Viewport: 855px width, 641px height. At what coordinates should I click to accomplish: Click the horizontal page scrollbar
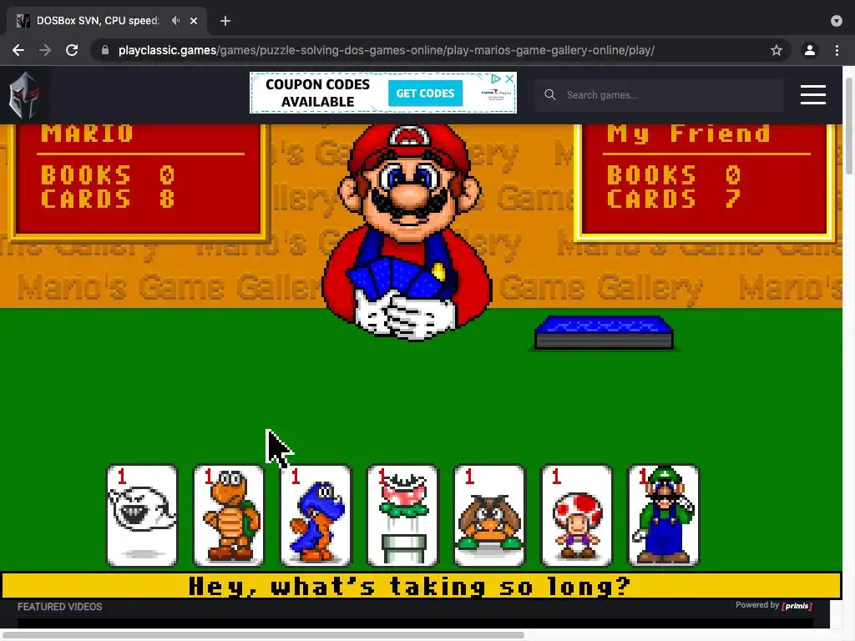[263, 635]
